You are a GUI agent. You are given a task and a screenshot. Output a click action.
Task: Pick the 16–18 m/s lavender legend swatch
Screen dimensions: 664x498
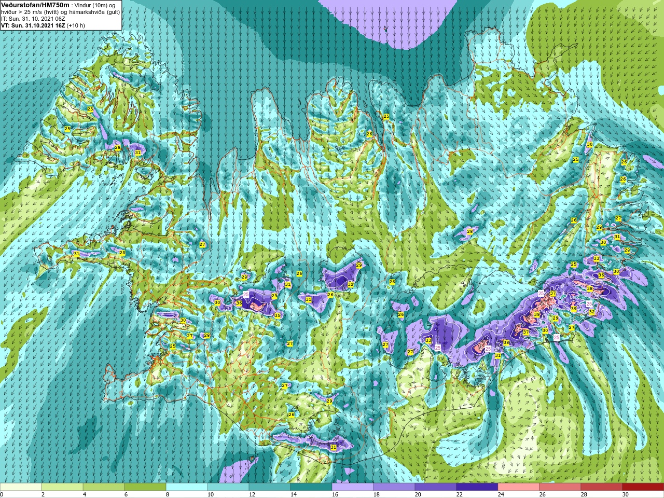click(353, 487)
